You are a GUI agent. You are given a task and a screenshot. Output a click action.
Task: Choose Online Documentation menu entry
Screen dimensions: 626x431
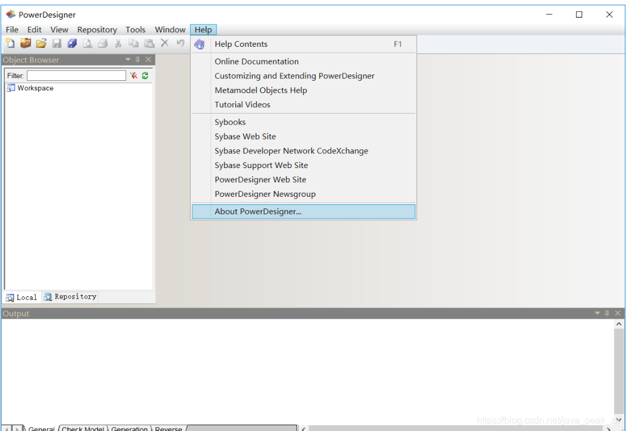coord(303,61)
